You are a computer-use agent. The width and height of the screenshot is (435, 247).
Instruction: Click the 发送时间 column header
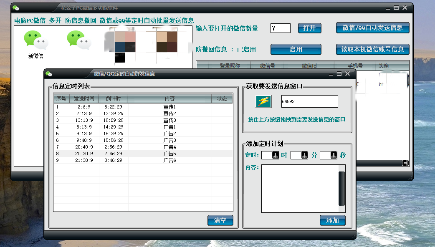click(x=84, y=98)
